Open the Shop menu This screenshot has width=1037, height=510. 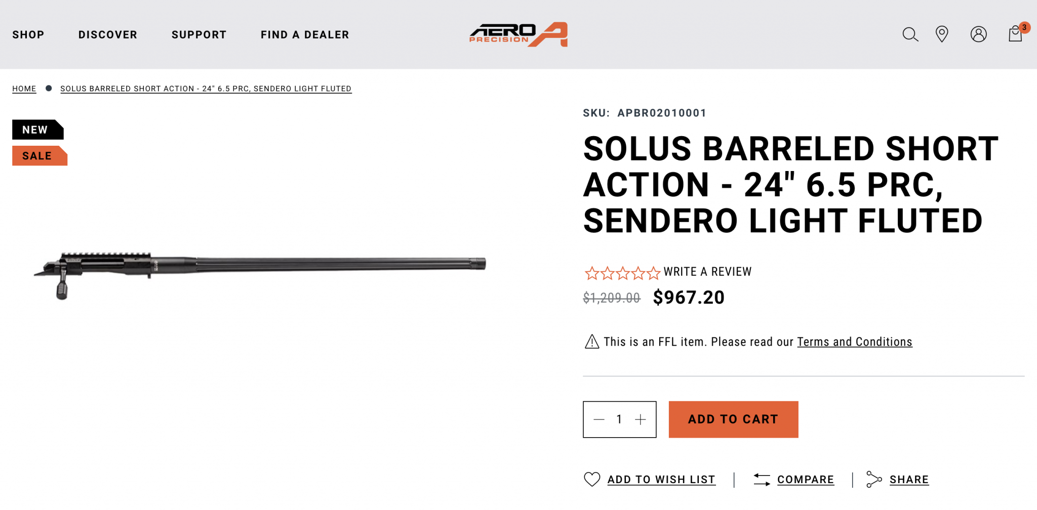pyautogui.click(x=28, y=35)
